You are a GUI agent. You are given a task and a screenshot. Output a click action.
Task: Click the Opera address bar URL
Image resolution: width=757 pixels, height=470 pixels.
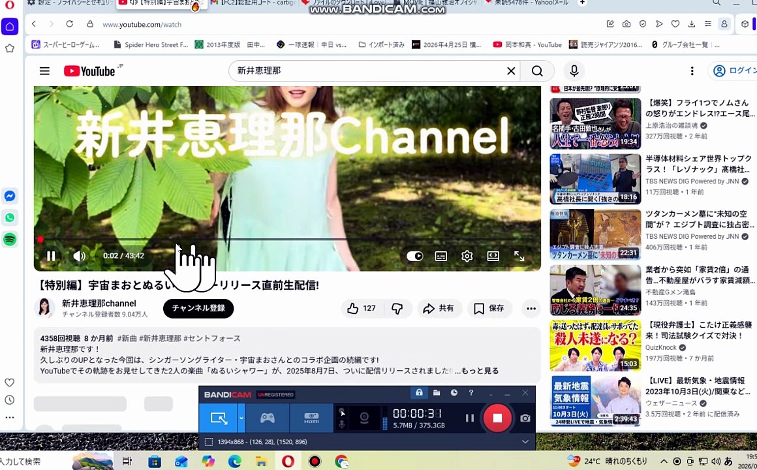142,25
